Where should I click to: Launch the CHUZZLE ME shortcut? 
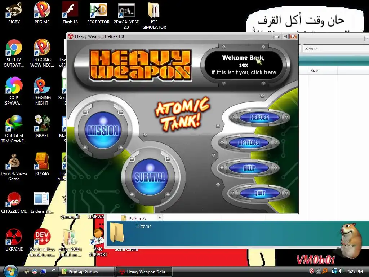[x=14, y=203]
